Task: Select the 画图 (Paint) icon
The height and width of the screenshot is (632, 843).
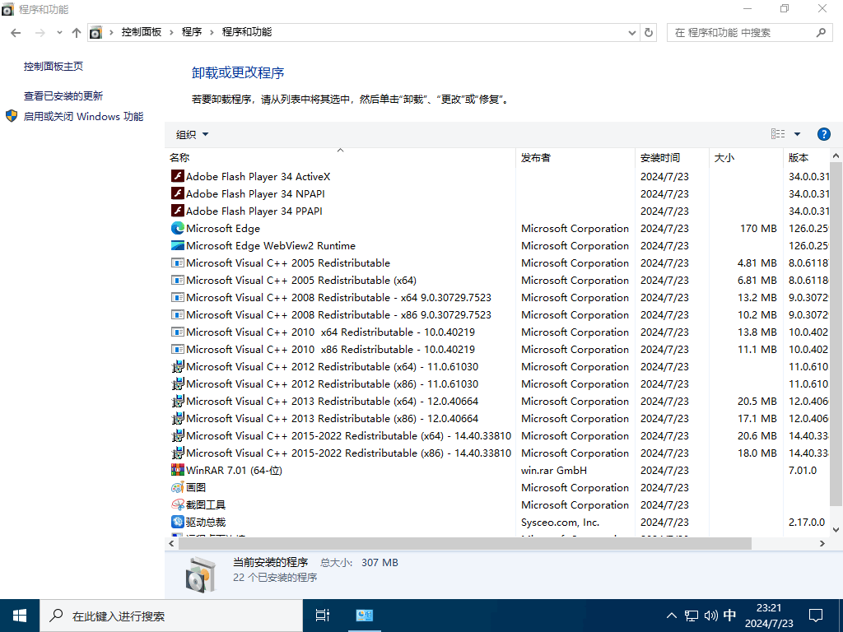Action: [177, 487]
